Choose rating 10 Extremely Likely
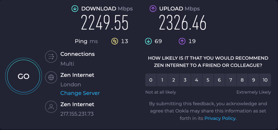 (265, 80)
